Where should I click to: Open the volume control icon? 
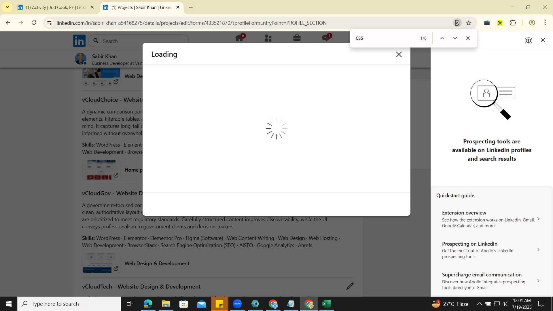point(505,304)
